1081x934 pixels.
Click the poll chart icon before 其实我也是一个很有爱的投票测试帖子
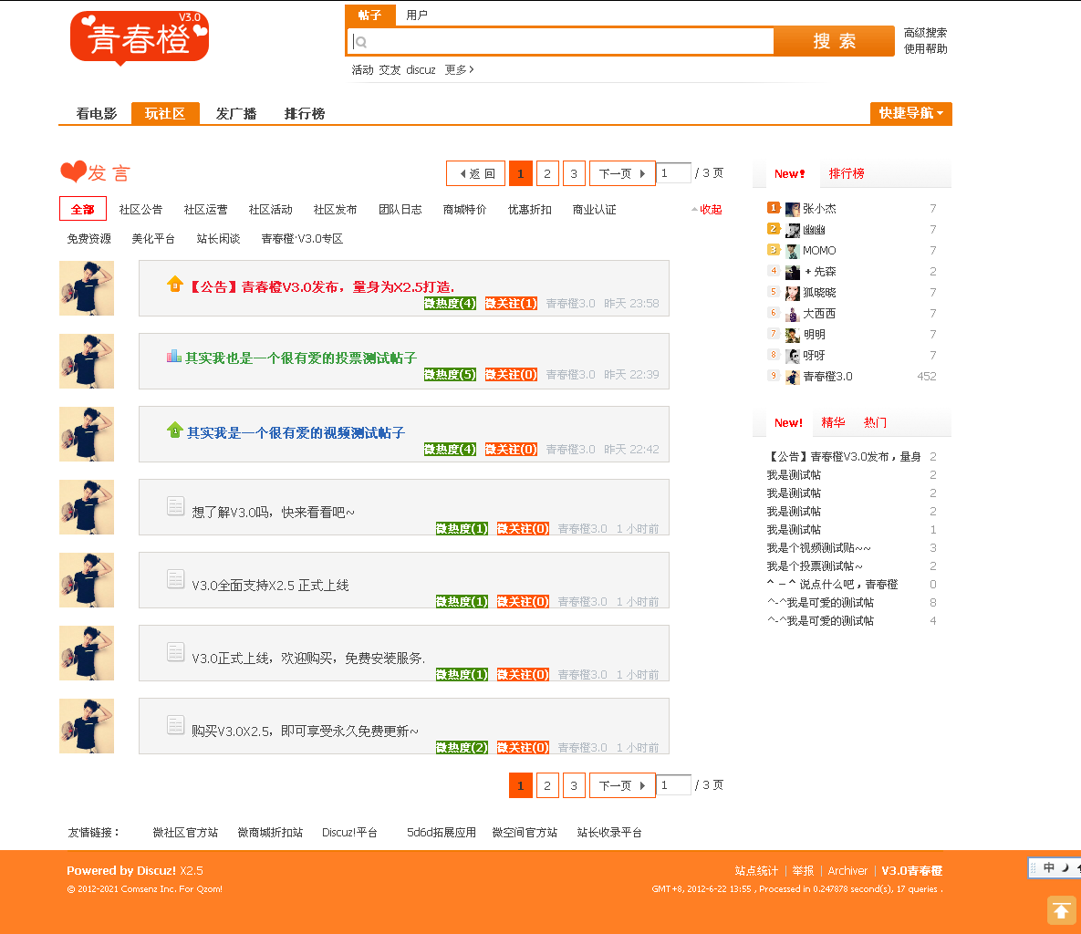tap(173, 357)
